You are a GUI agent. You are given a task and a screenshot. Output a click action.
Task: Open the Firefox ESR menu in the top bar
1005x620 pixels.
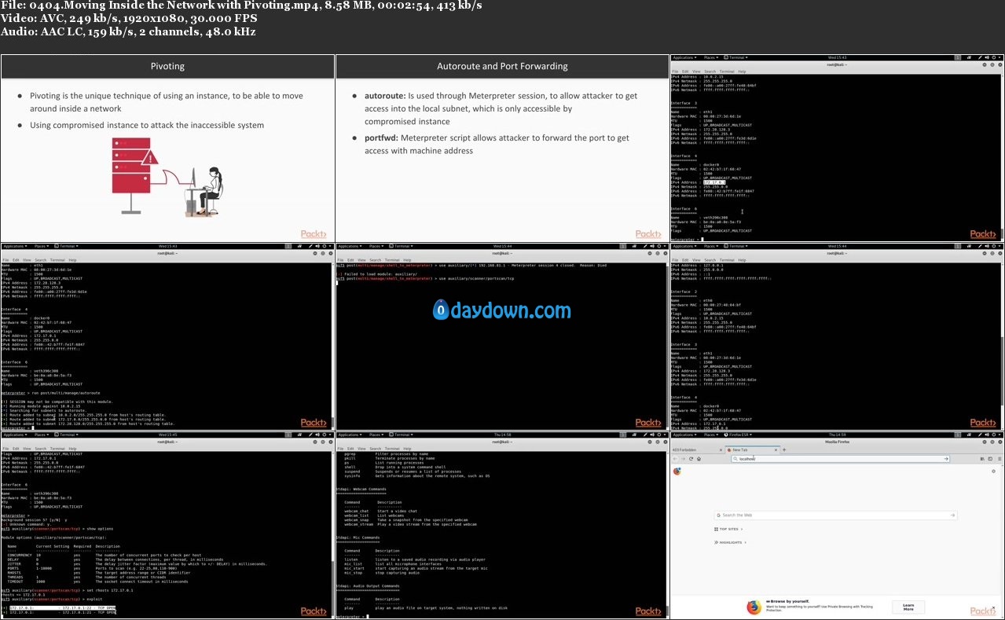pos(738,435)
